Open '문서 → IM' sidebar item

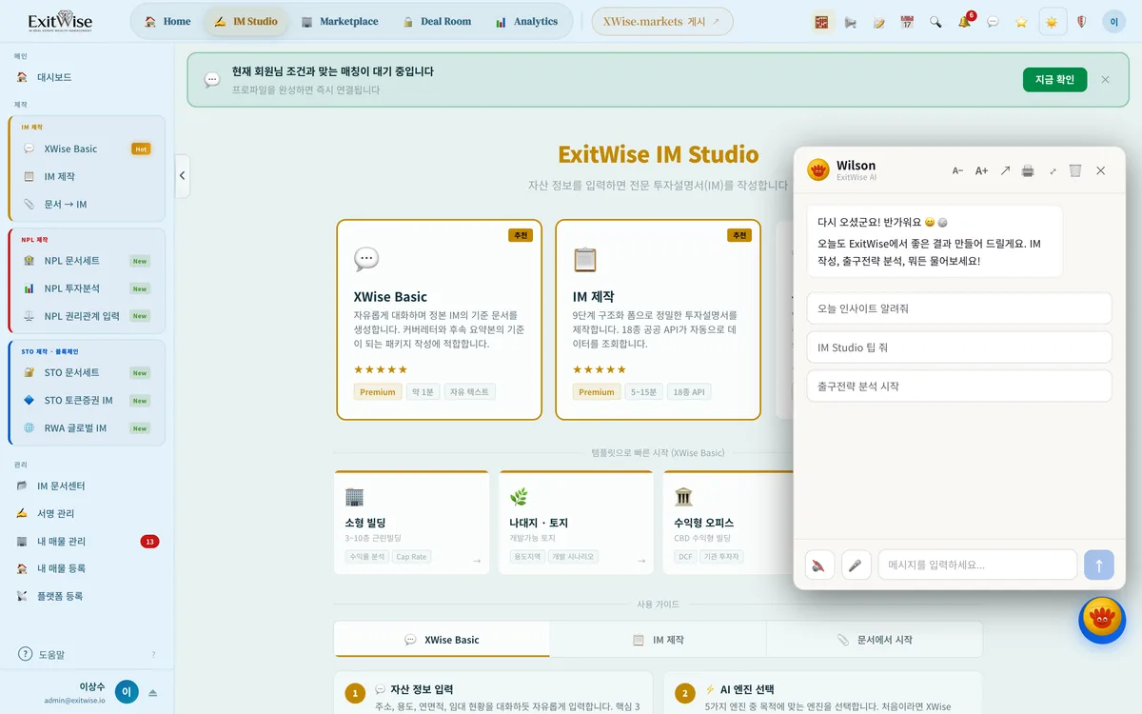tap(88, 204)
